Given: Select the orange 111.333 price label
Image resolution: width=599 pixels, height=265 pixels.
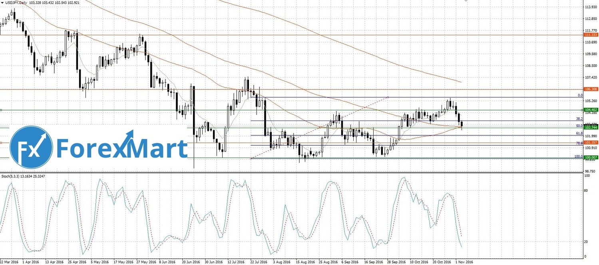Looking at the screenshot, I should point(590,35).
